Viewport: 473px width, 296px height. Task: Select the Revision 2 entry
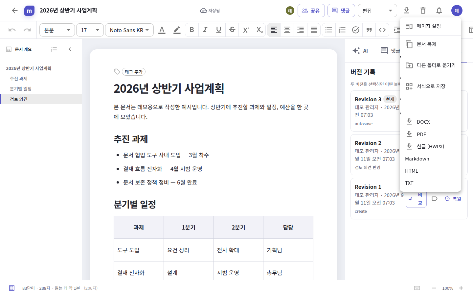pos(409,155)
